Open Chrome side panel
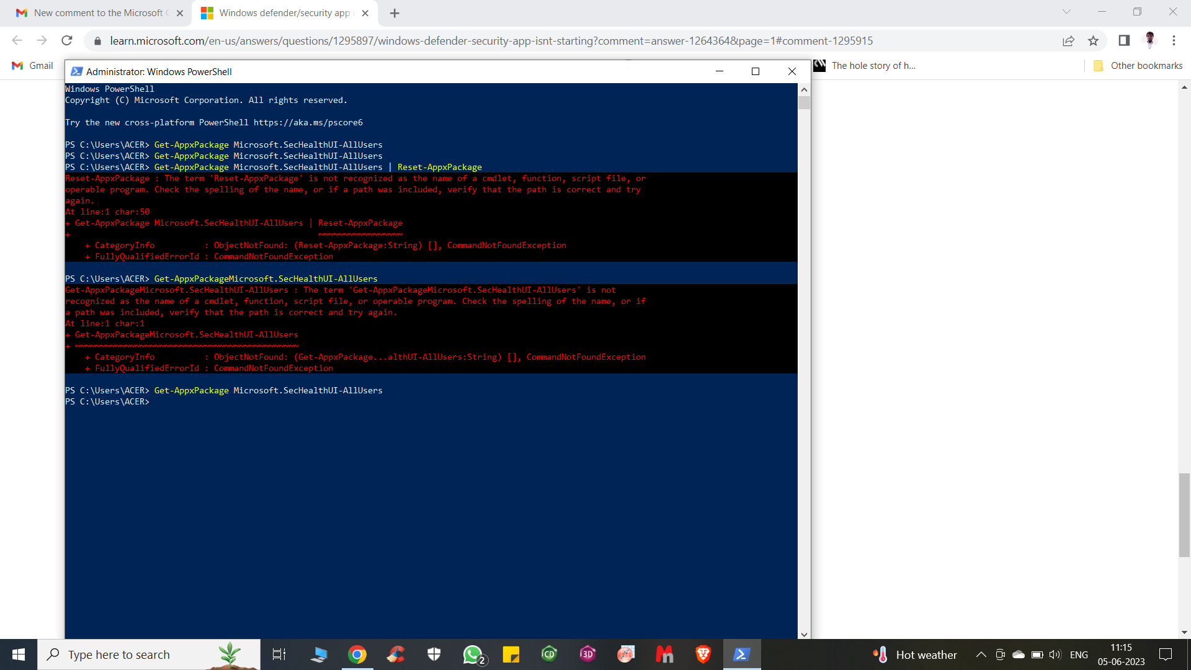1191x670 pixels. click(x=1124, y=41)
